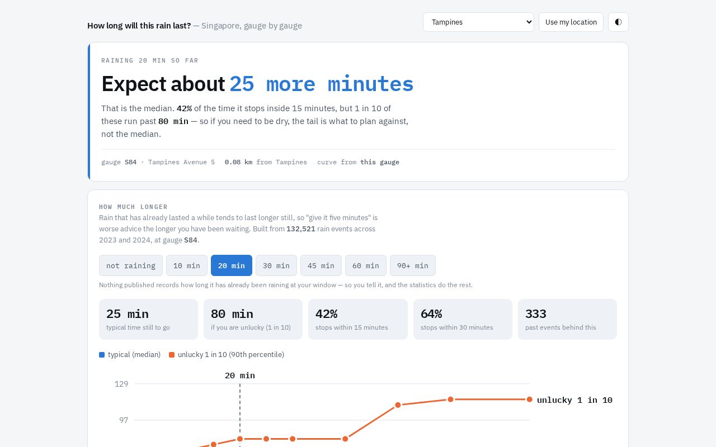Click the "this gauge" curve source text
716x447 pixels.
pos(380,162)
